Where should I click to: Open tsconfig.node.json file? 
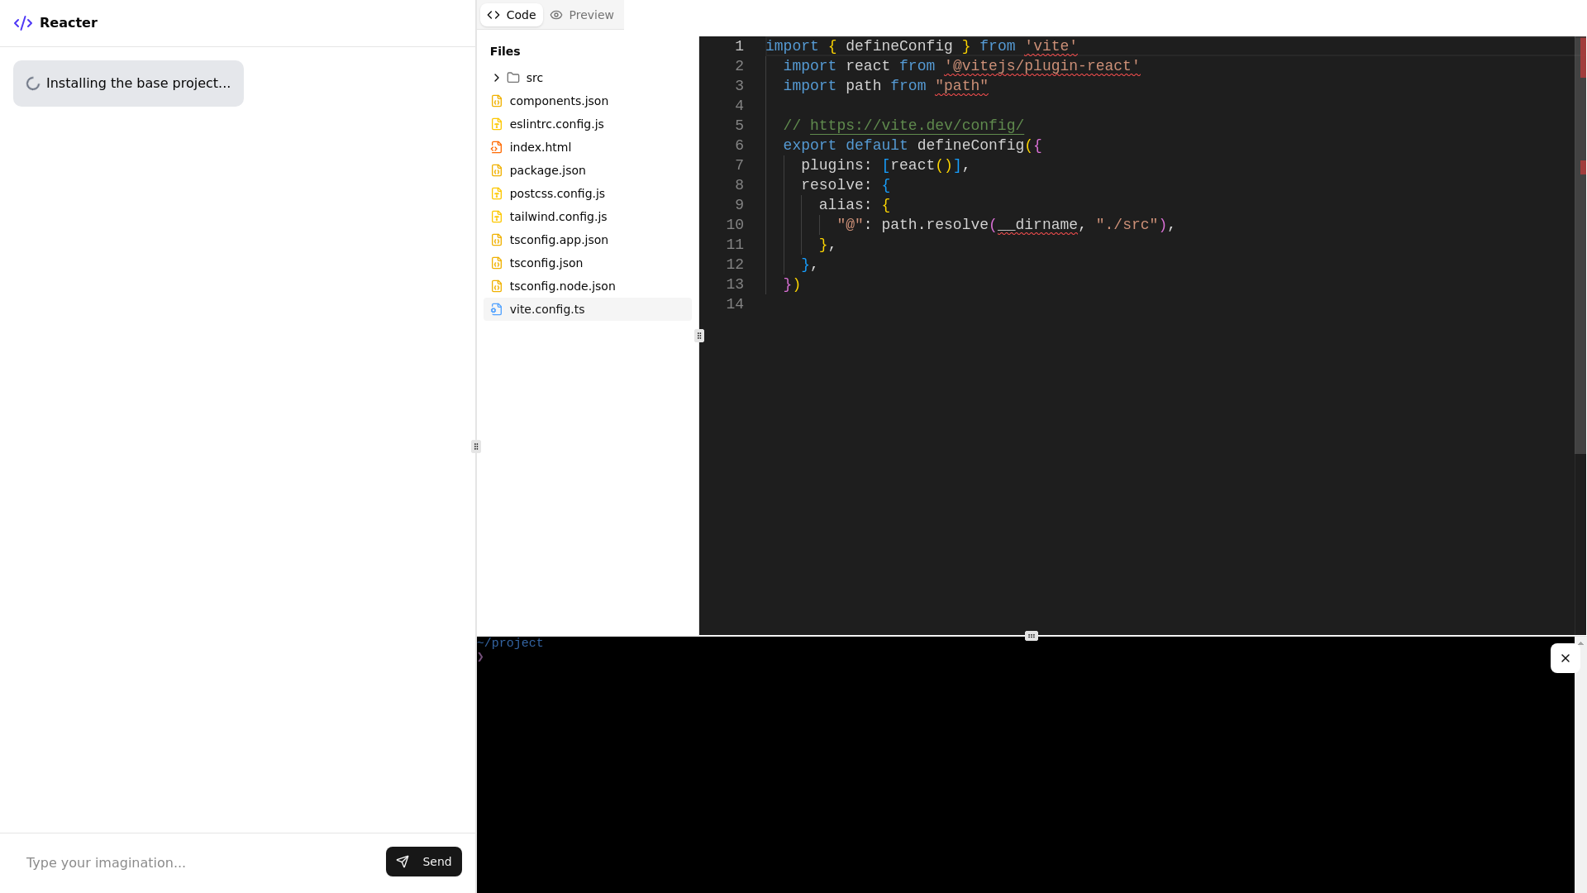click(x=588, y=286)
